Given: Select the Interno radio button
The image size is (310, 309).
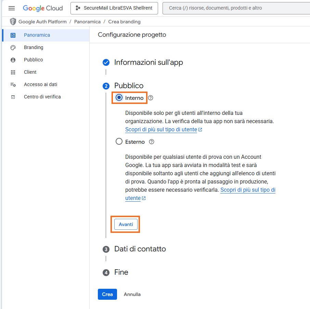Looking at the screenshot, I should click(119, 98).
